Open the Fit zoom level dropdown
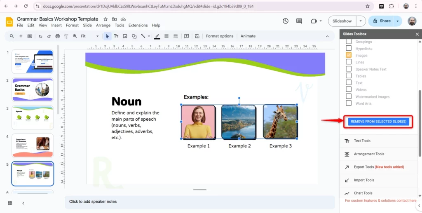 pos(90,36)
